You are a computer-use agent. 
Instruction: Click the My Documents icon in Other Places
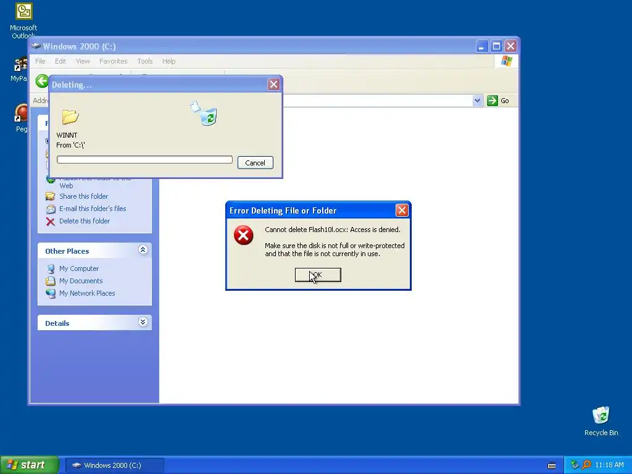[x=51, y=281]
